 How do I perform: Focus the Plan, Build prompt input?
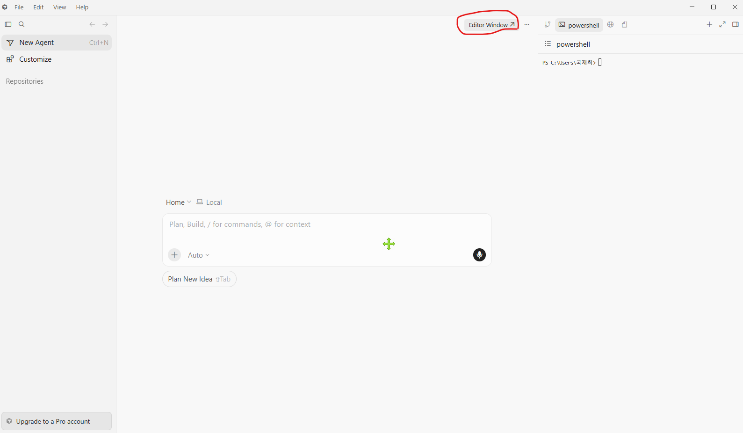click(x=327, y=224)
